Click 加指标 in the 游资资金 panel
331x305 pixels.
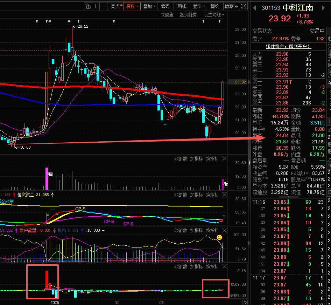coord(196,195)
